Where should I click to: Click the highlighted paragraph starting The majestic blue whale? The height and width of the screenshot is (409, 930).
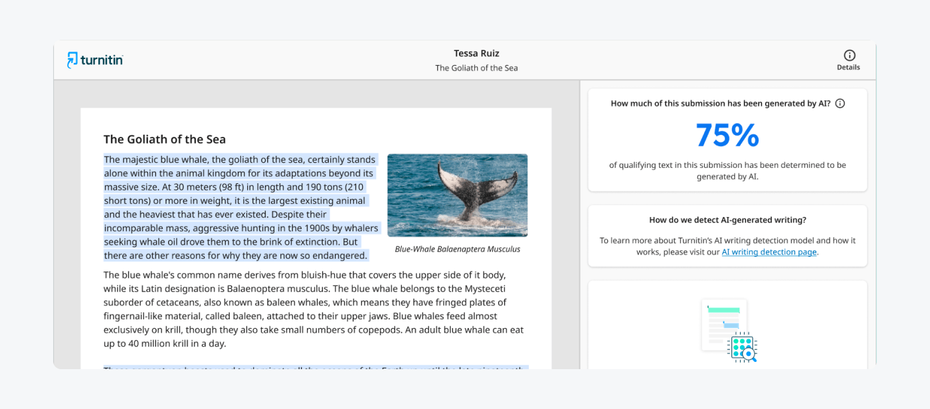click(242, 207)
